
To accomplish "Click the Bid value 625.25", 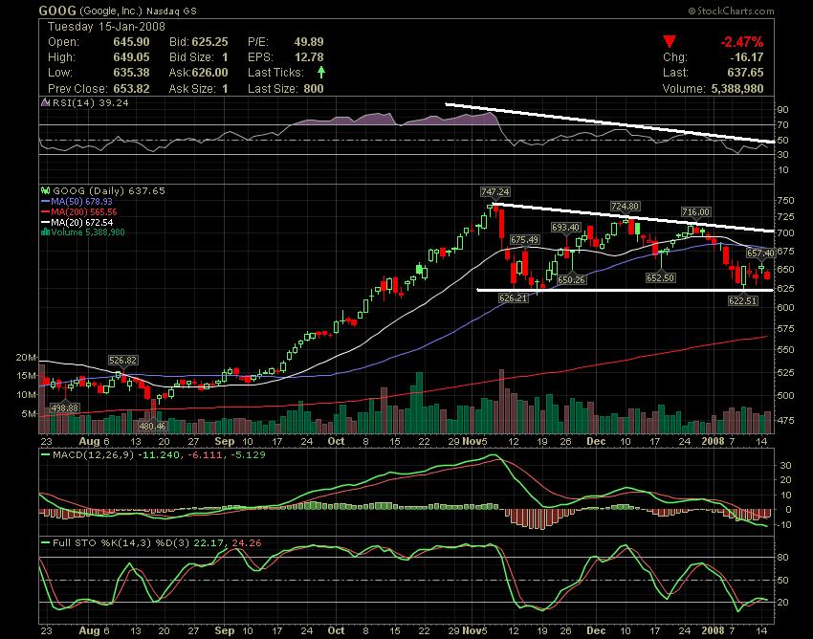I will pyautogui.click(x=210, y=42).
